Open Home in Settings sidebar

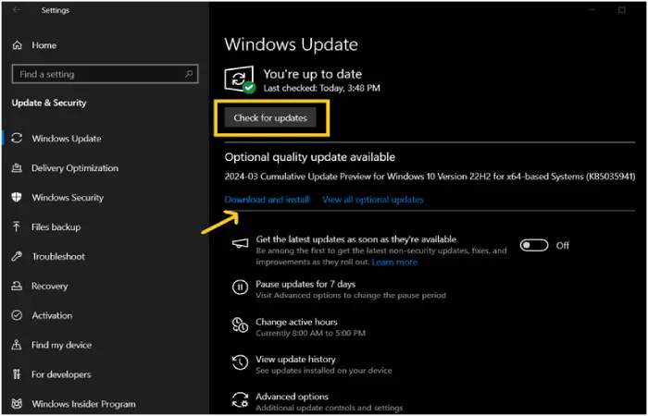point(44,45)
